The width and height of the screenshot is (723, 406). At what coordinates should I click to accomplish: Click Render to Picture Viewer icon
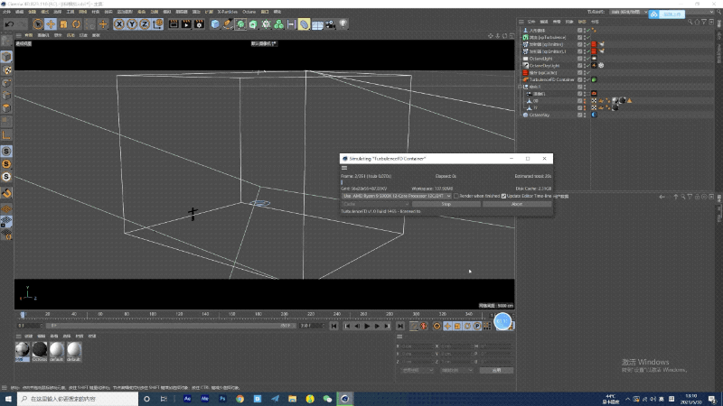(186, 24)
